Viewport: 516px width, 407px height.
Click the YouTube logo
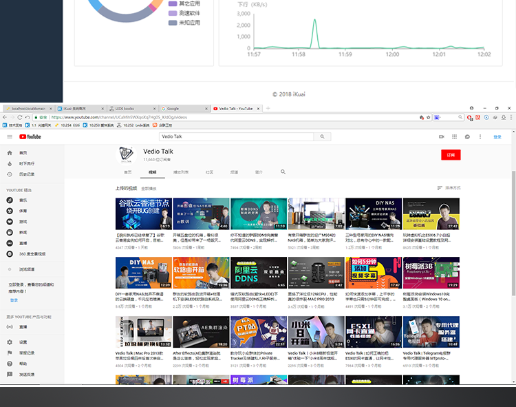click(30, 136)
